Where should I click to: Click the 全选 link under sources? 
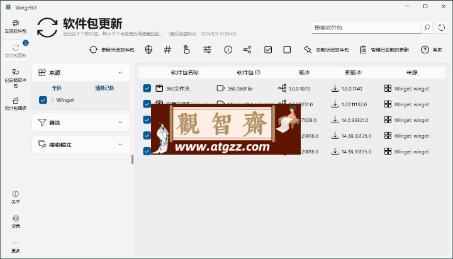(57, 88)
